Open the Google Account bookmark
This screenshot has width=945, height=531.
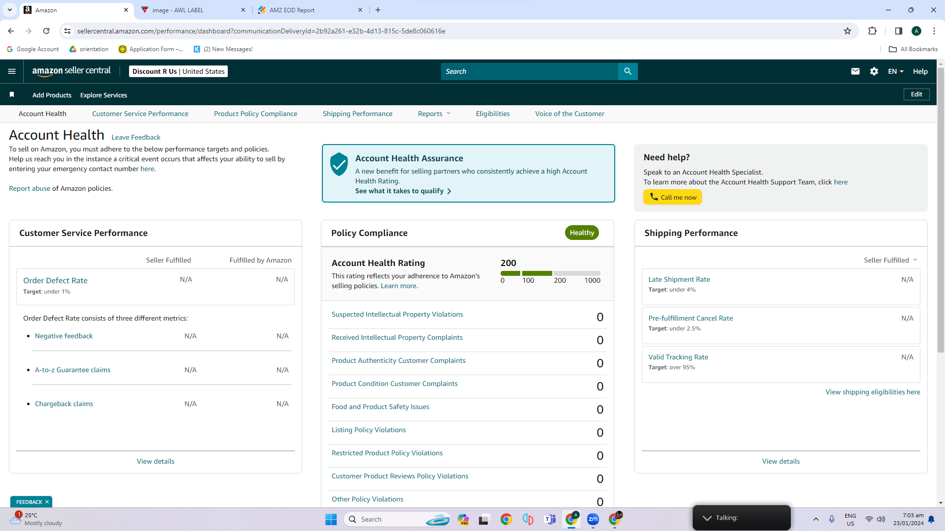click(33, 49)
